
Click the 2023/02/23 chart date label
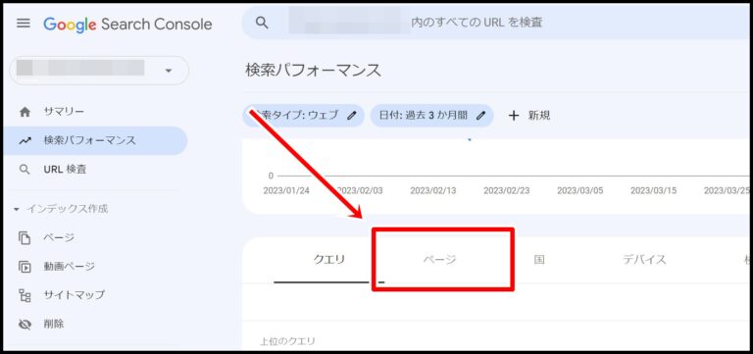(x=507, y=190)
